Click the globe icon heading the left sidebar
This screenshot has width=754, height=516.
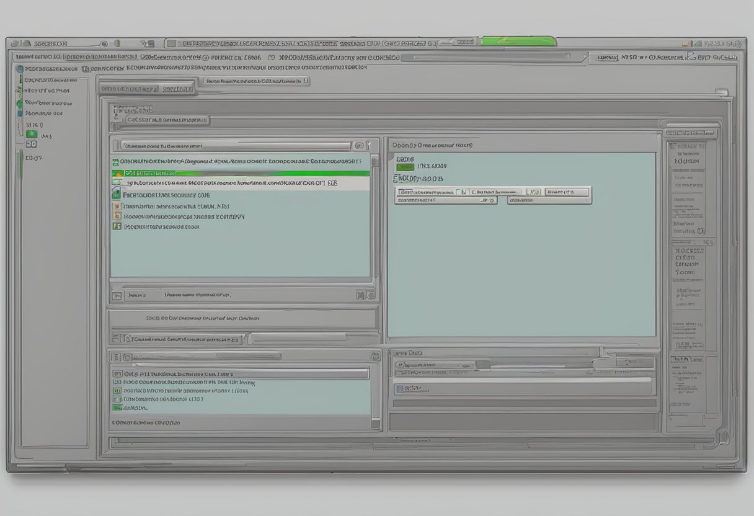20,69
